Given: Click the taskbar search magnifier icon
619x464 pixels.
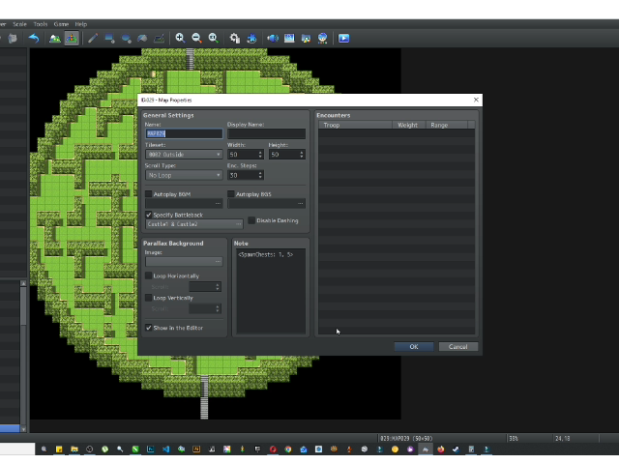Looking at the screenshot, I should tap(44, 449).
